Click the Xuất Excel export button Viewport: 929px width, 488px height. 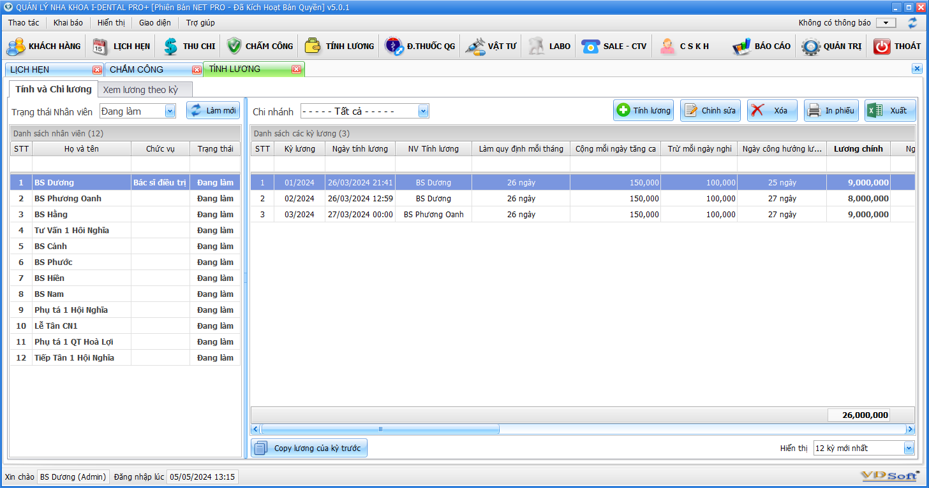pos(890,110)
